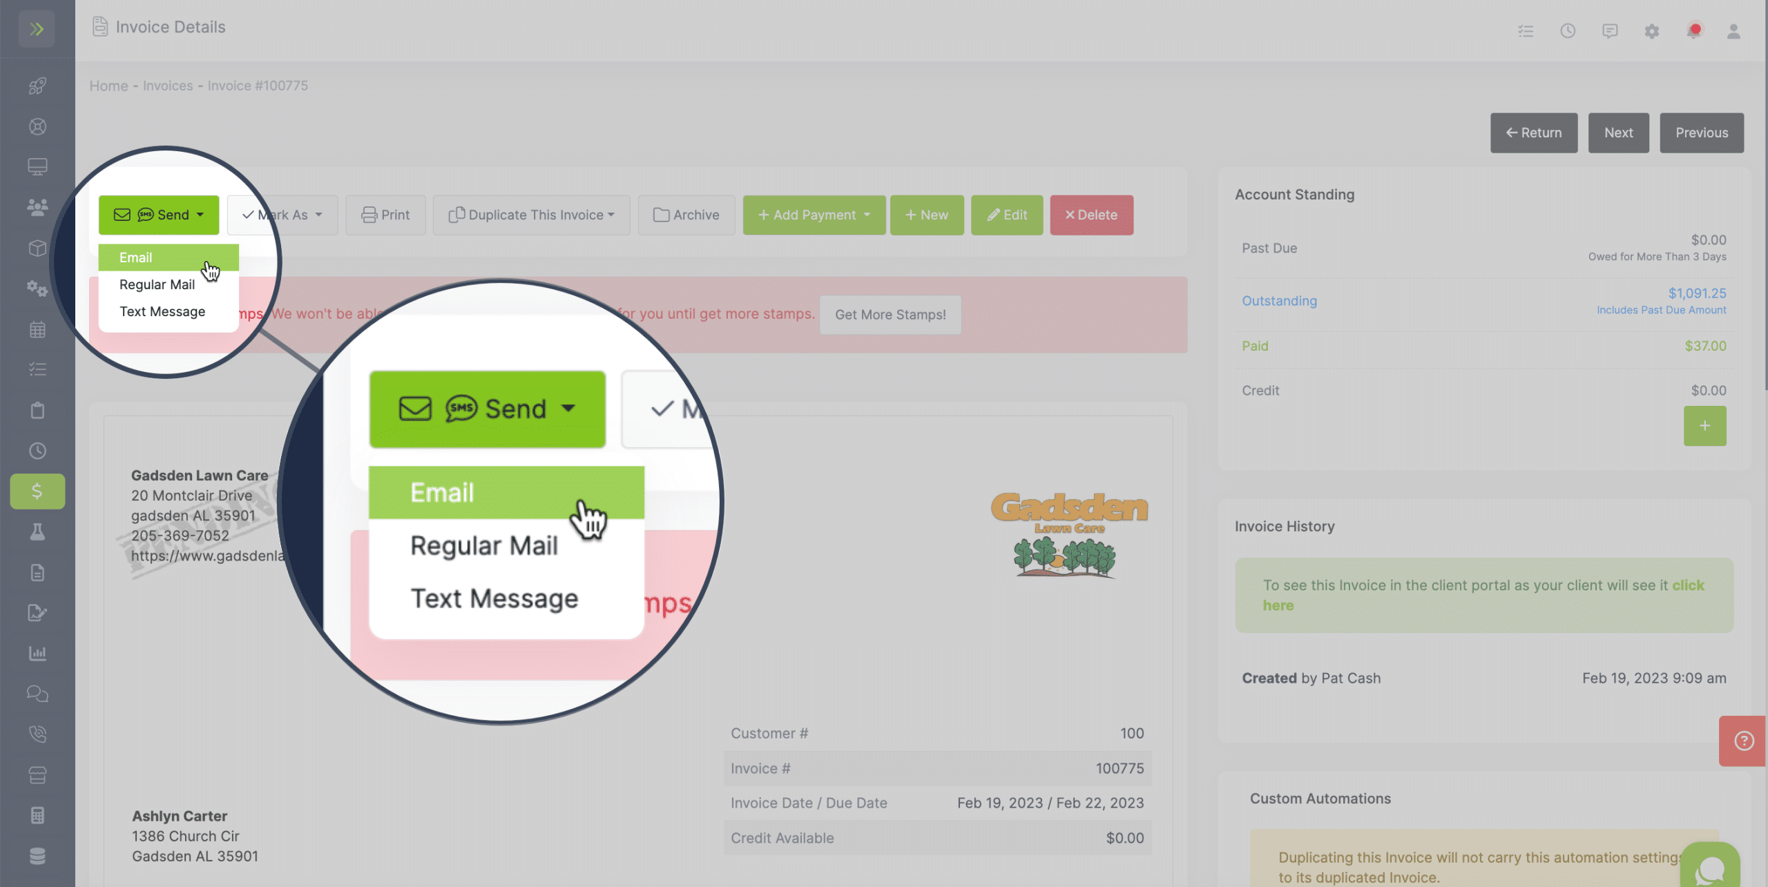Open the signed document pen icon in sidebar
This screenshot has height=887, width=1768.
[x=37, y=613]
